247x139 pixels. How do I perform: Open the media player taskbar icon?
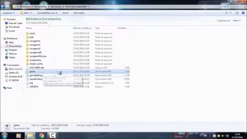tap(19, 136)
